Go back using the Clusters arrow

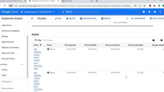click(x=32, y=18)
